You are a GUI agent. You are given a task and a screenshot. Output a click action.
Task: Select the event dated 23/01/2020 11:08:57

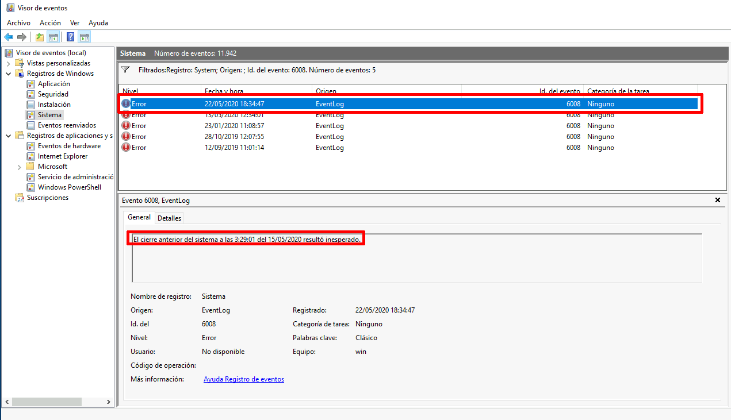(x=234, y=126)
